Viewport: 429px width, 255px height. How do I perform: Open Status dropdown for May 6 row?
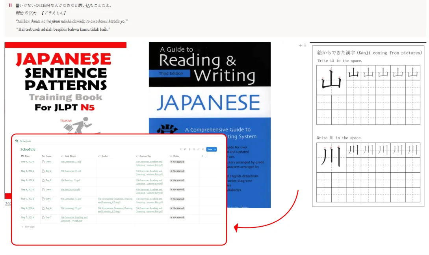coord(178,208)
